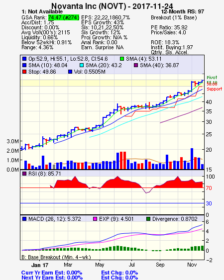Viewport: 224px width, 280px height.
Task: Click the blue Op/Hi/Lo/Cl legend swatch
Action: coord(24,59)
